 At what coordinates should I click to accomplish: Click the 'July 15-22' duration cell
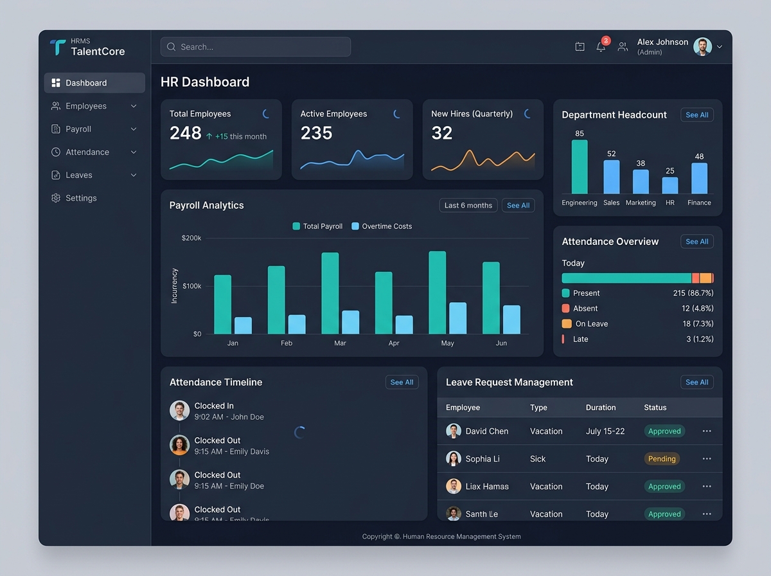pos(605,431)
